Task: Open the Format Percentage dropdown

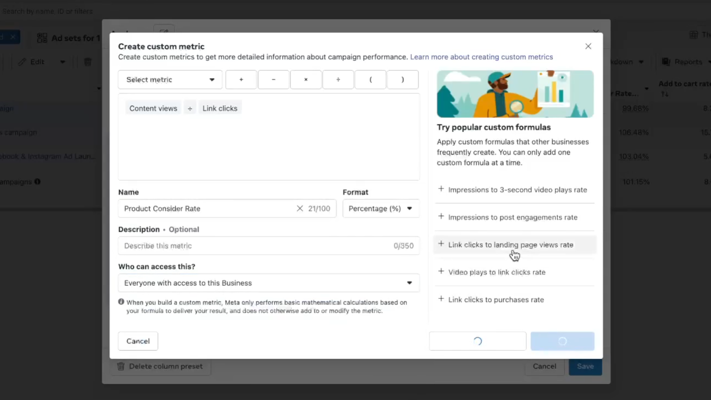Action: (x=381, y=208)
